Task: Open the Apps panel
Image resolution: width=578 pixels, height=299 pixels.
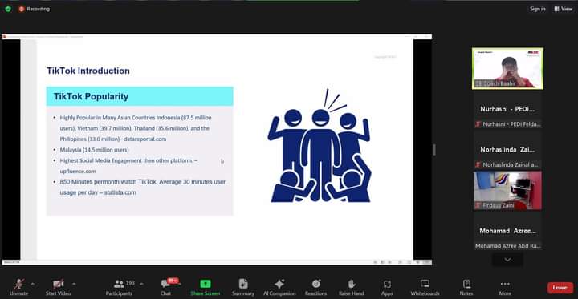Action: coord(387,288)
